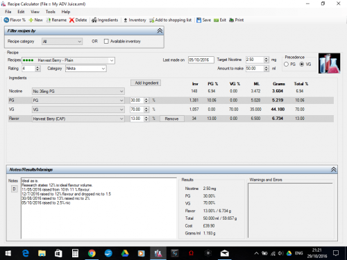347x260 pixels.
Task: Click the Exit toolbar button
Action: click(220, 20)
